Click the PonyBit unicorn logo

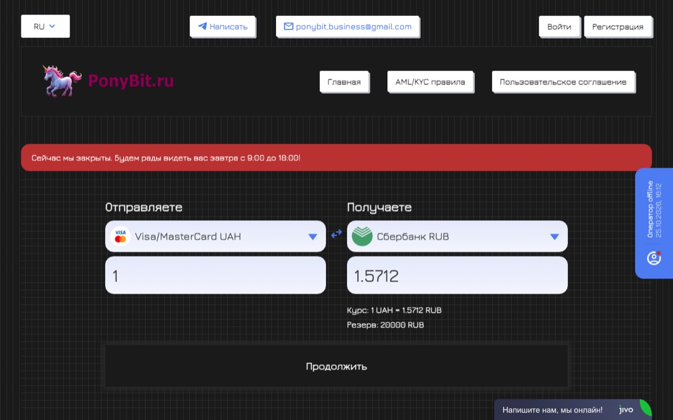[x=62, y=81]
